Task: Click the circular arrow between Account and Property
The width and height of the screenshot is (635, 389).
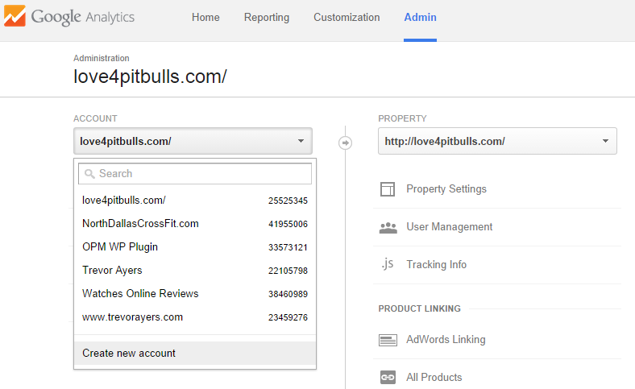Action: pyautogui.click(x=345, y=143)
